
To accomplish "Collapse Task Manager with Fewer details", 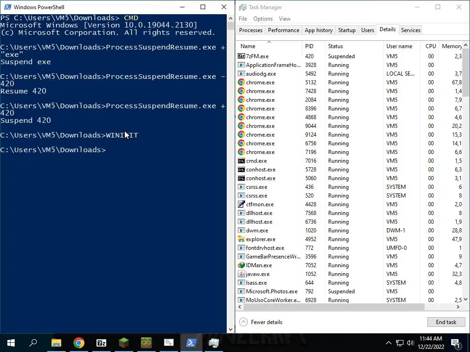I will click(x=261, y=322).
